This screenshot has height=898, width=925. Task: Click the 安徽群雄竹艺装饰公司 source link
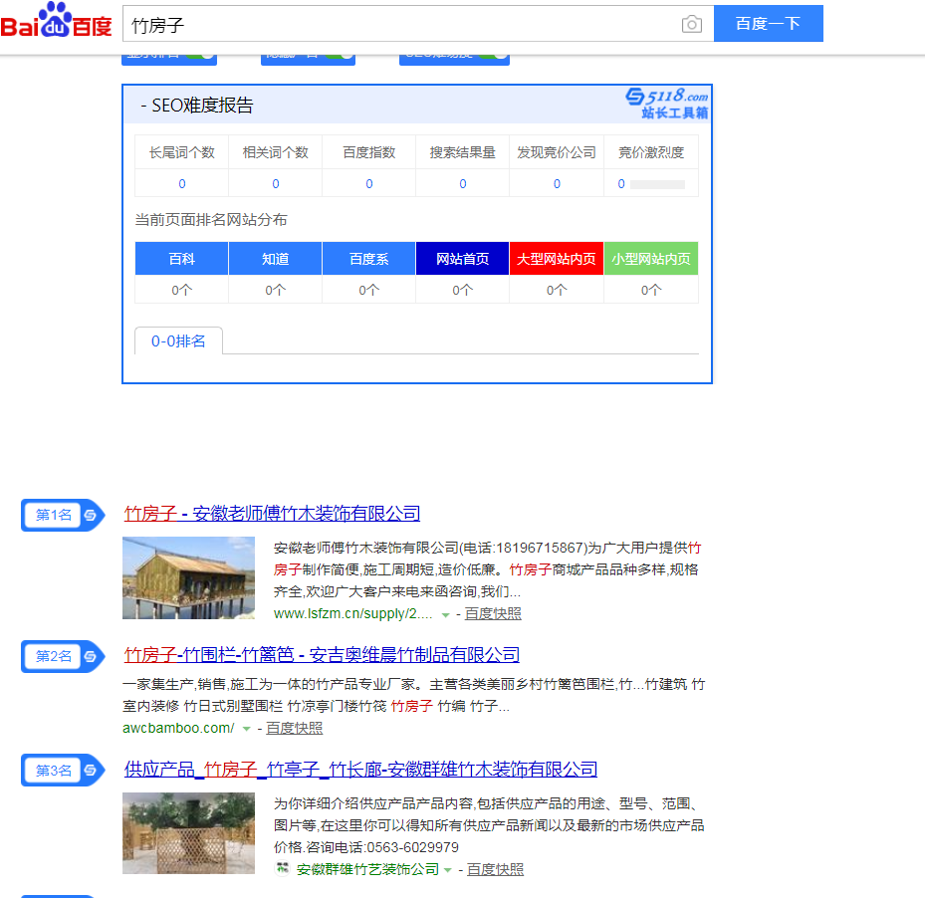367,869
